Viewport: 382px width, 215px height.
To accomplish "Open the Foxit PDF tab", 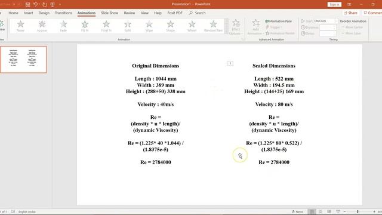I will (x=175, y=13).
